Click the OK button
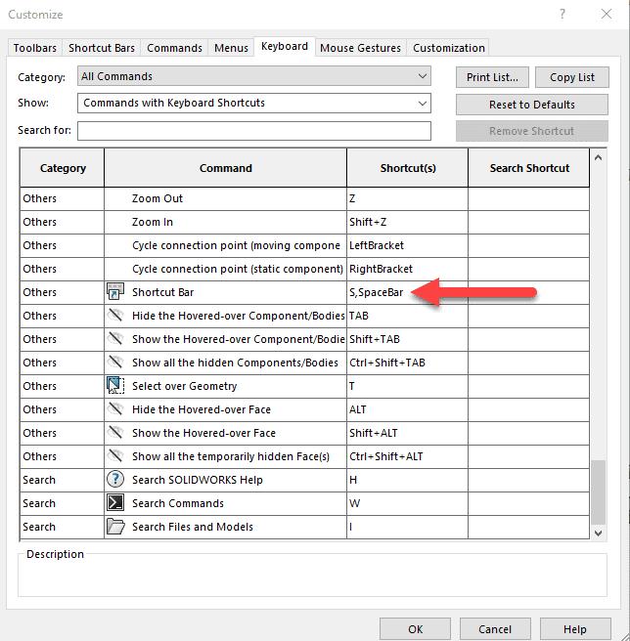This screenshot has height=641, width=630. pyautogui.click(x=415, y=628)
